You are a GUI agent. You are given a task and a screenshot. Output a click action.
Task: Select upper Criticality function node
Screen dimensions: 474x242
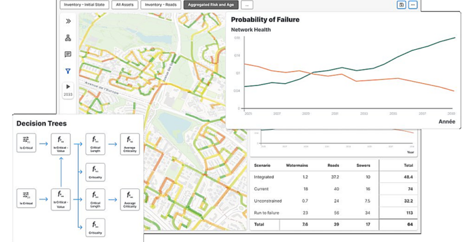coord(95,172)
